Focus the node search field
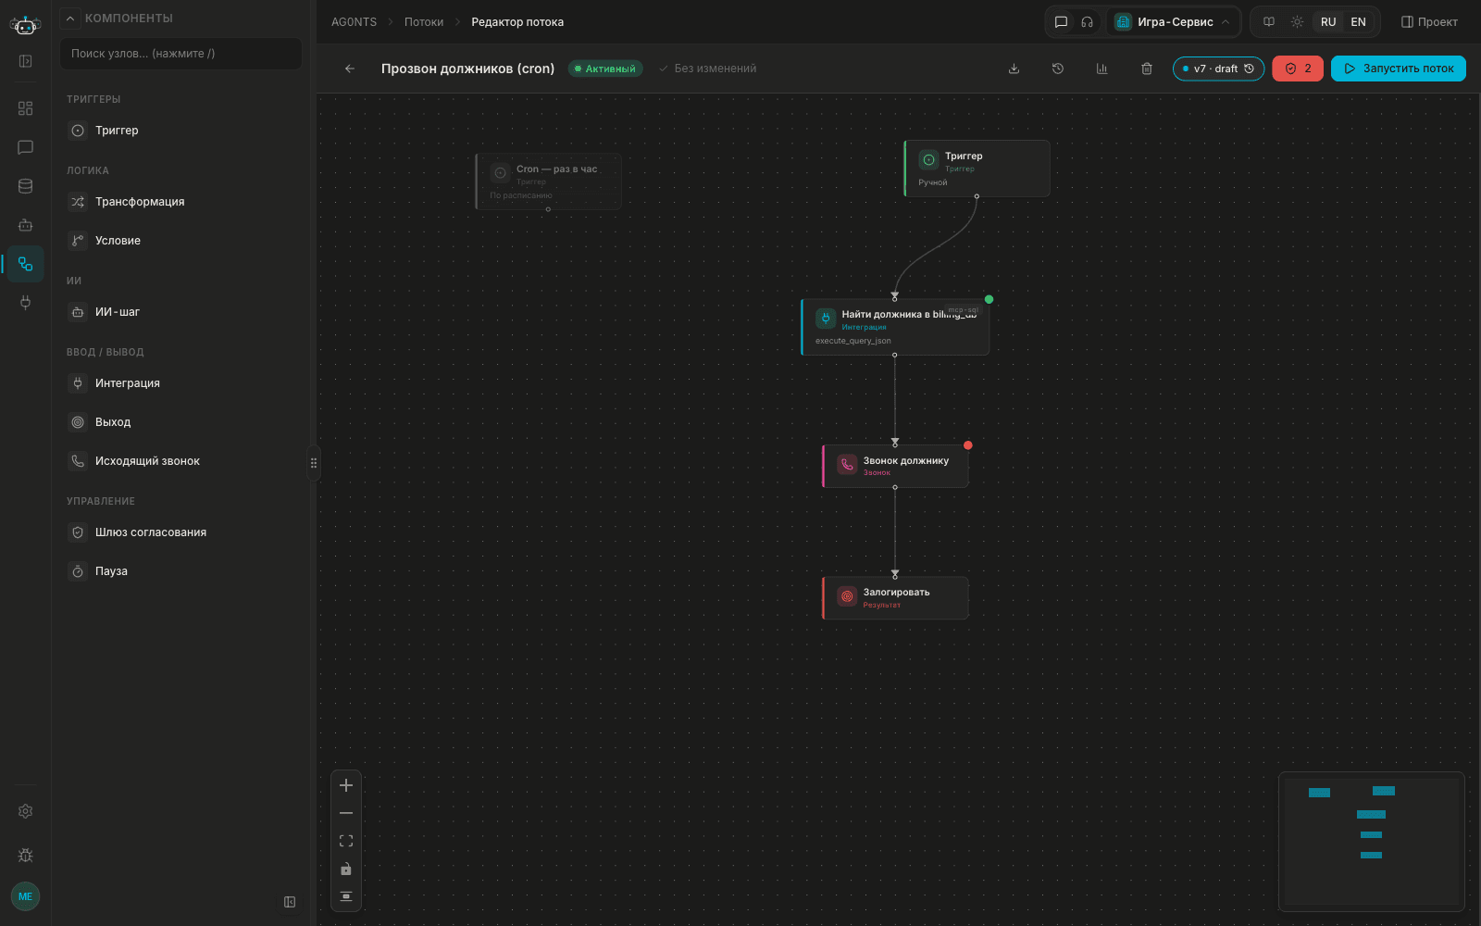Image resolution: width=1481 pixels, height=926 pixels. click(180, 54)
